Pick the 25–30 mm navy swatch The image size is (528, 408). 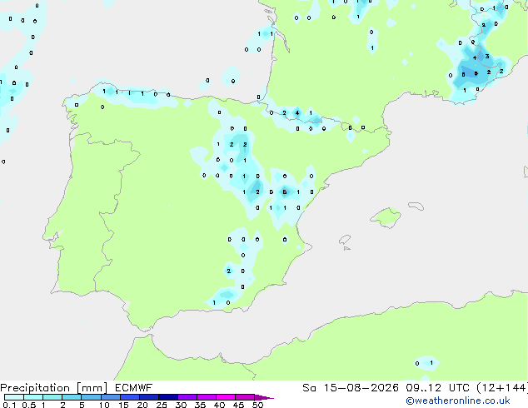tap(168, 397)
